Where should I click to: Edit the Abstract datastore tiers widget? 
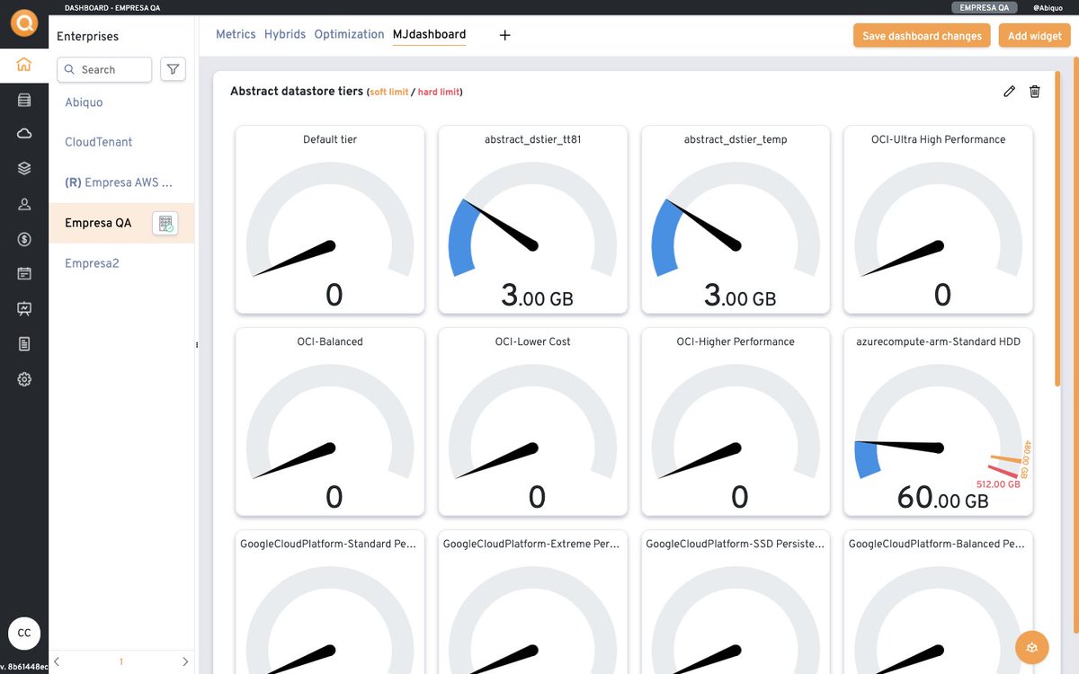[1010, 92]
